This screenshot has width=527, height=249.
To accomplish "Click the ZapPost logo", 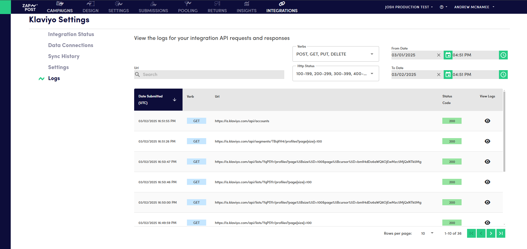I will [x=30, y=7].
